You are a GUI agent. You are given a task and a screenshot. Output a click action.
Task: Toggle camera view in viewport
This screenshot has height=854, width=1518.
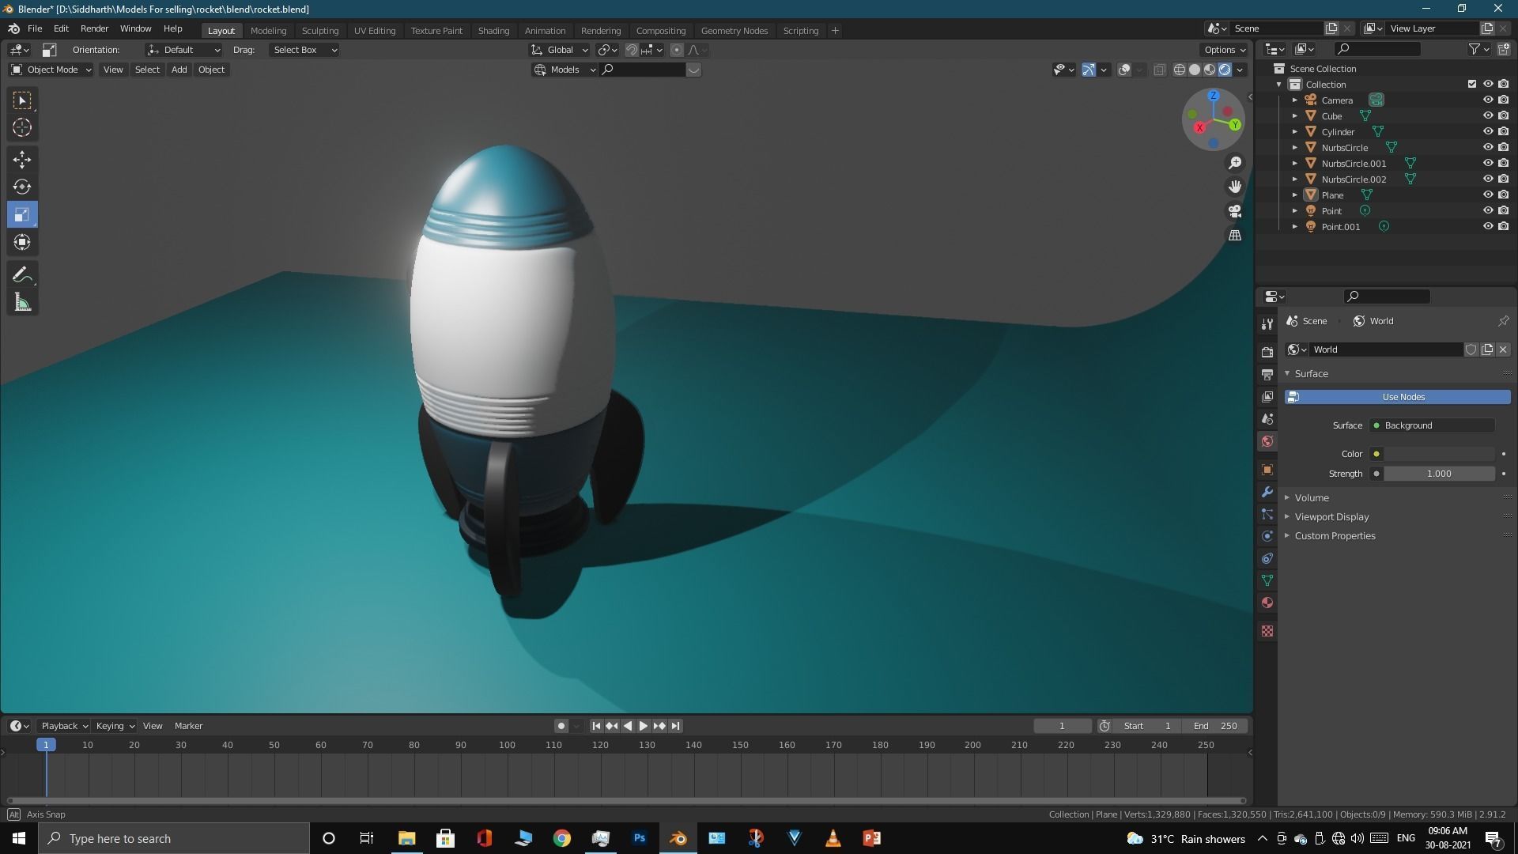click(x=1235, y=211)
